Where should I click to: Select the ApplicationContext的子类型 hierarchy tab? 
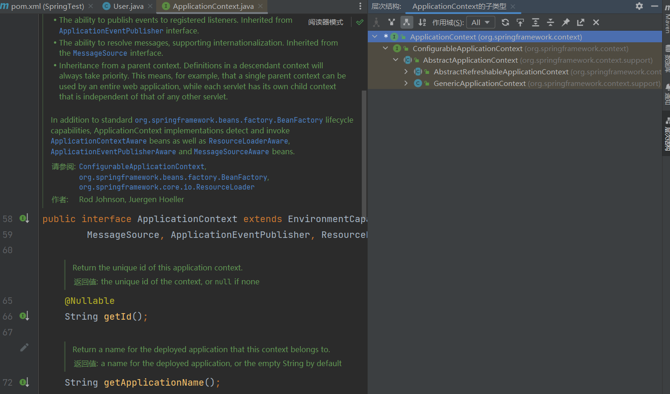coord(459,6)
